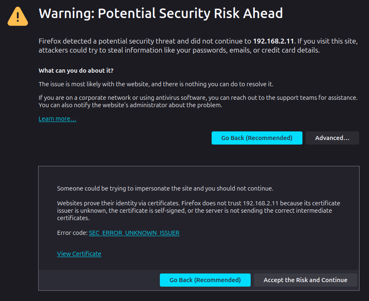The width and height of the screenshot is (369, 301).
Task: Click the Websites prove their identity via certificates paragraph
Action: tap(198, 211)
